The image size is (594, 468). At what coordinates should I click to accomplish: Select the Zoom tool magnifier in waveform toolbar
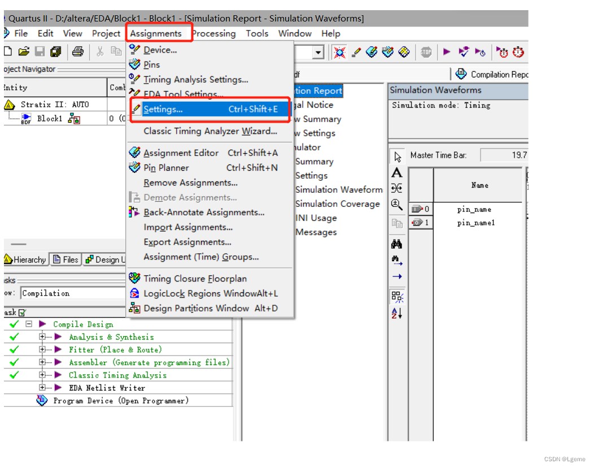click(x=396, y=205)
